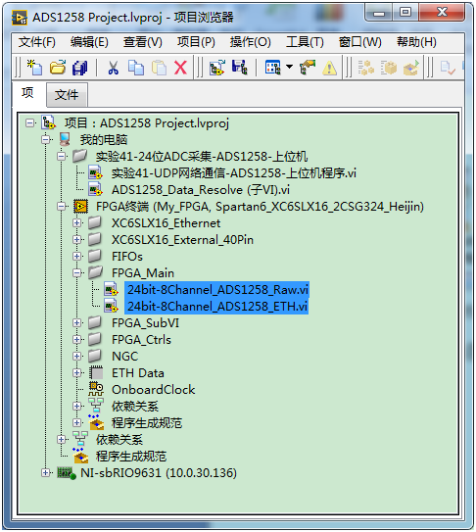
Task: Expand the NI-sbRIO9631 target node
Action: [45, 472]
